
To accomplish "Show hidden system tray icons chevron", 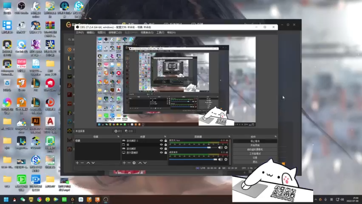I will click(x=315, y=199).
